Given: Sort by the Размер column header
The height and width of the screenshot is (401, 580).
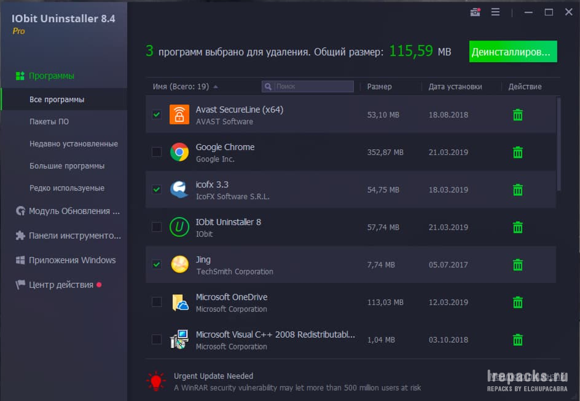Looking at the screenshot, I should [379, 87].
